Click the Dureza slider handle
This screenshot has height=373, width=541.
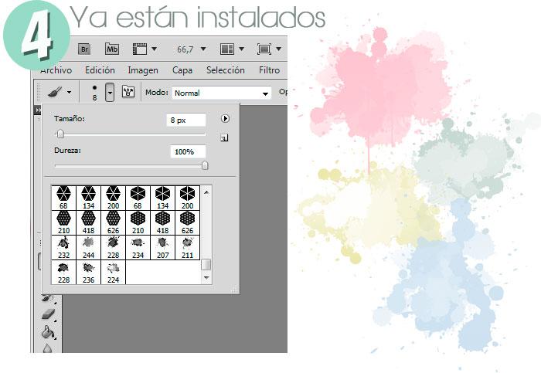pos(205,164)
